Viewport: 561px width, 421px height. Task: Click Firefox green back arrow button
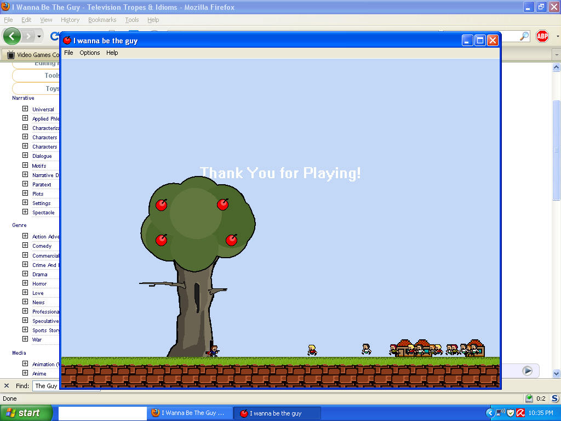12,36
